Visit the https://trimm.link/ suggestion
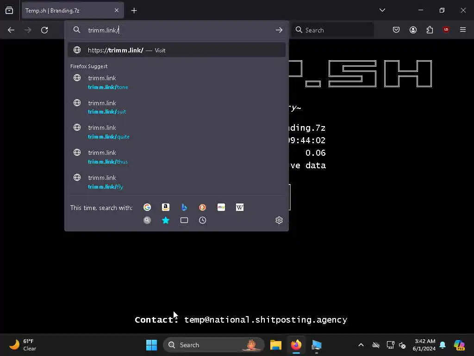The height and width of the screenshot is (356, 474). [176, 50]
